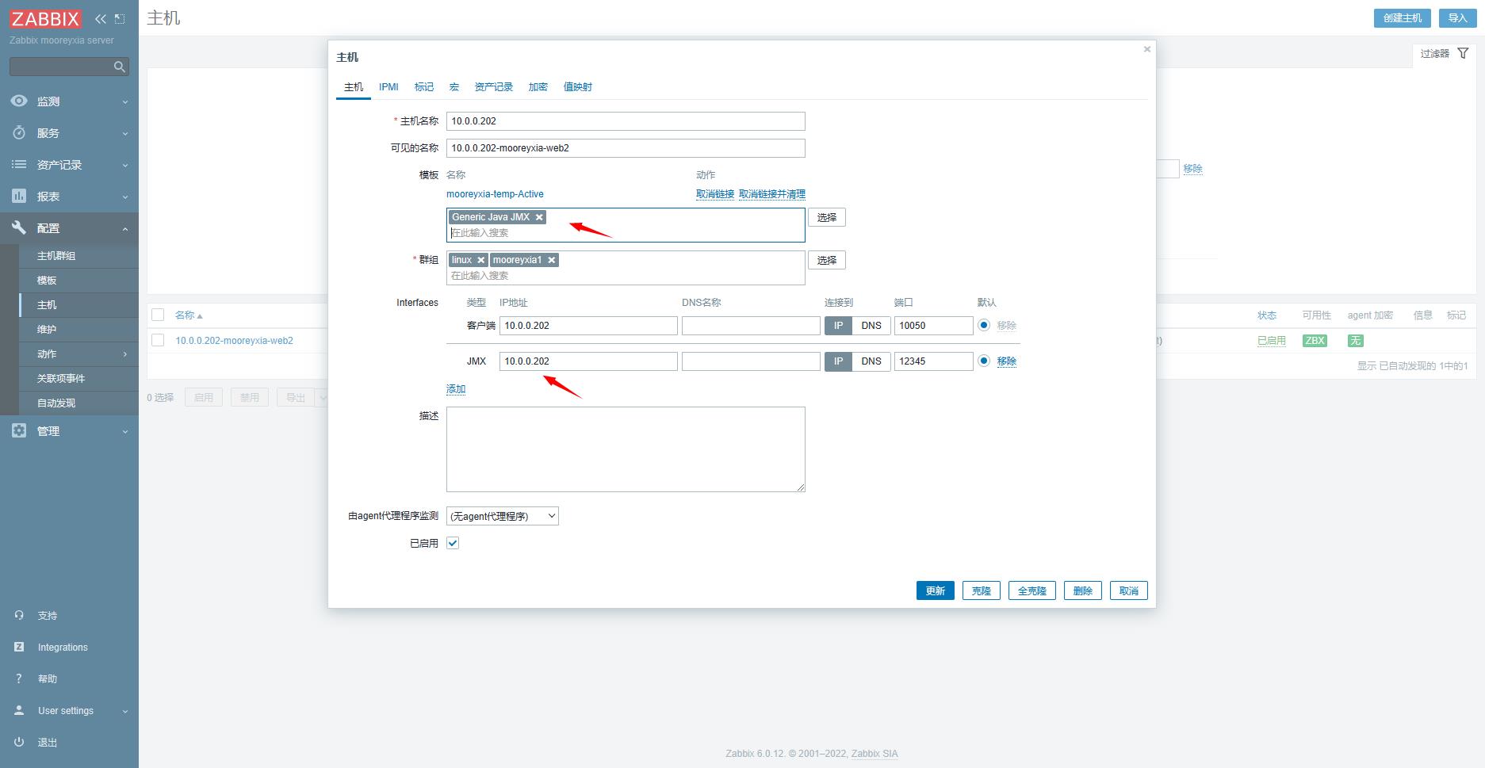Viewport: 1485px width, 768px height.
Task: Click 取消链接并清理 for mooreyxia-temp-Active
Action: coord(772,194)
